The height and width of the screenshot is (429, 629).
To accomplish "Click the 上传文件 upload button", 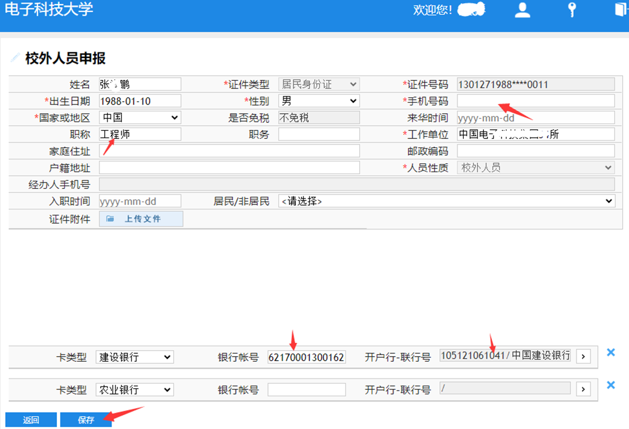I will tap(141, 219).
